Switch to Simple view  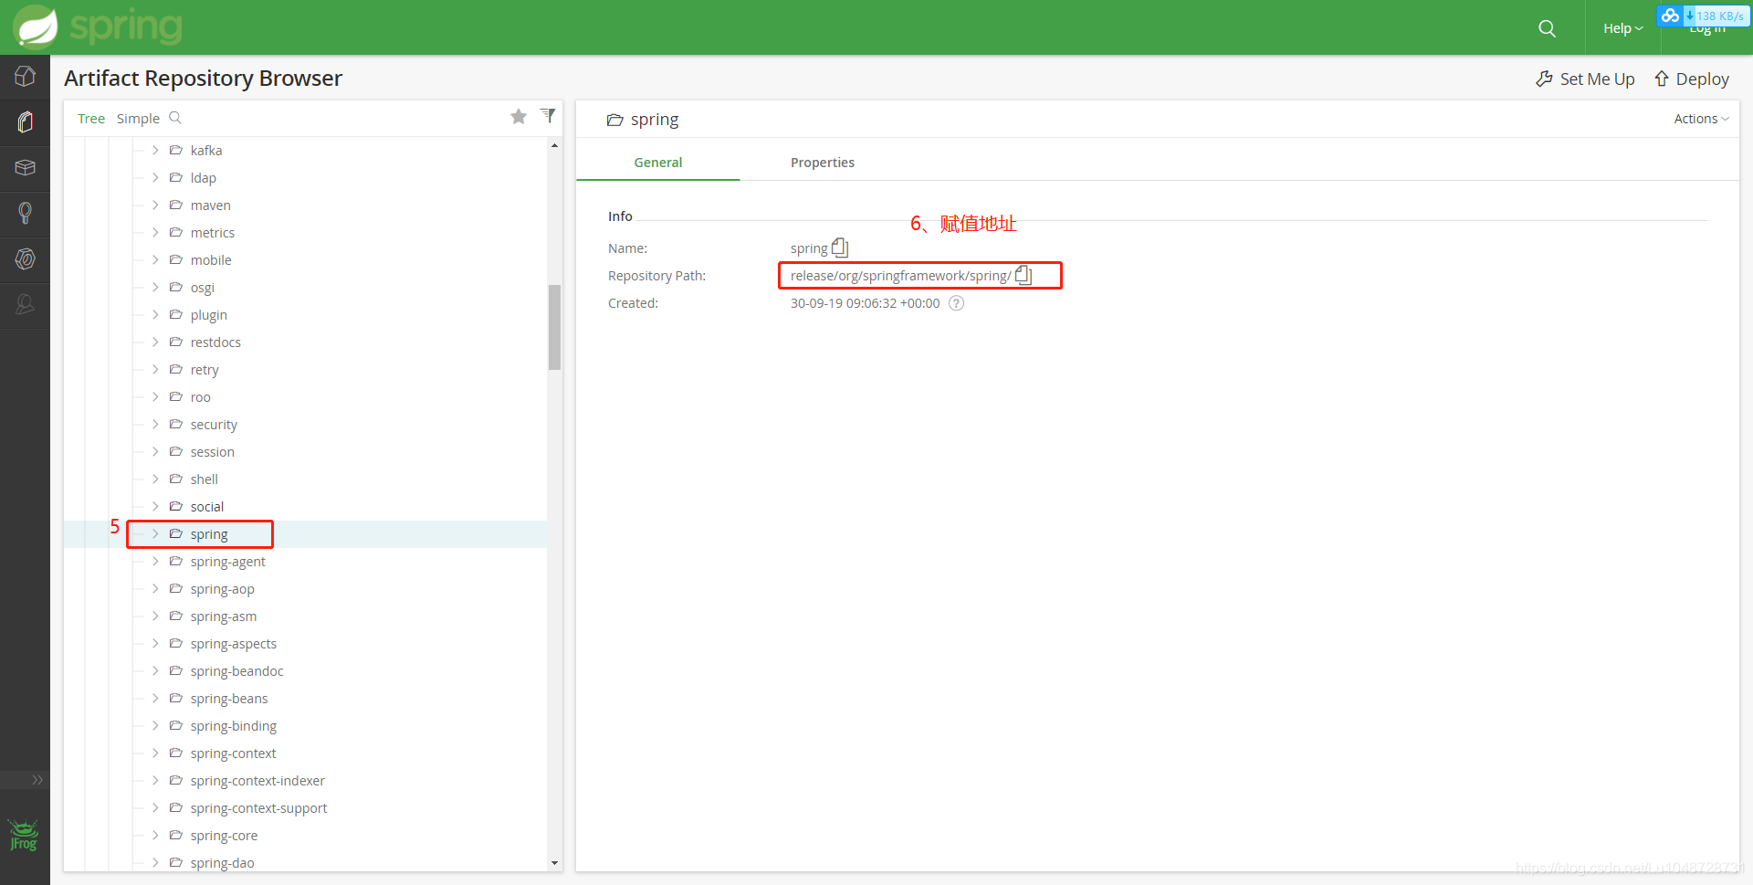click(138, 119)
